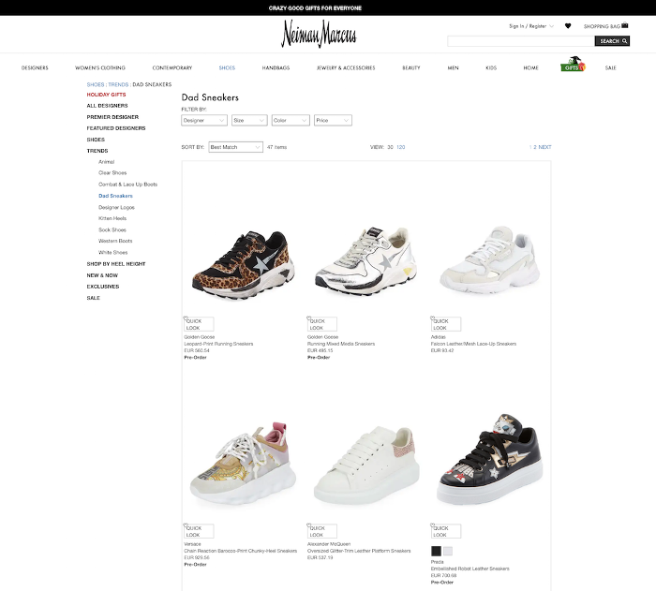
Task: Open favorites via the heart icon
Action: (x=568, y=26)
